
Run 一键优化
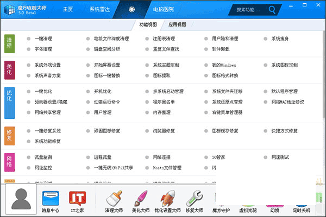43,91
